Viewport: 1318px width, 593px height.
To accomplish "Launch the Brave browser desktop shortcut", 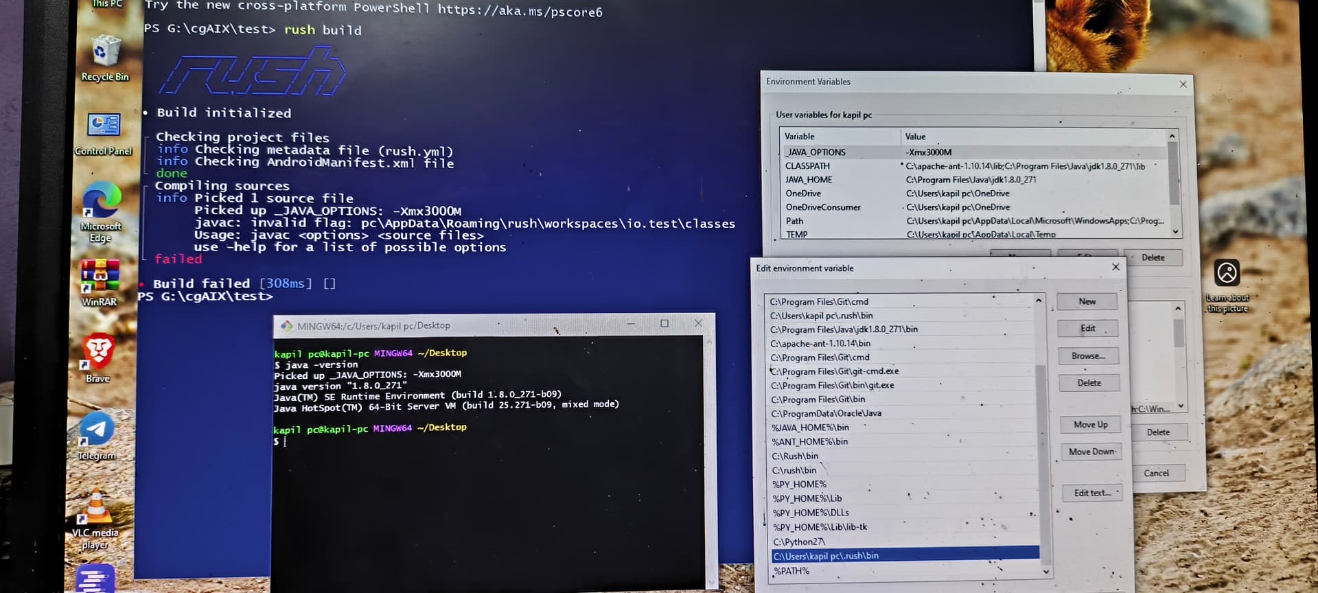I will point(98,358).
